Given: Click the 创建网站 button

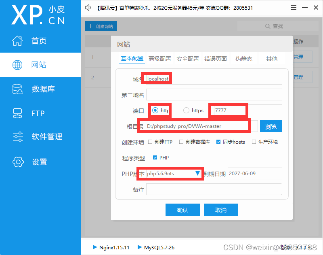Looking at the screenshot, I should pos(101,26).
